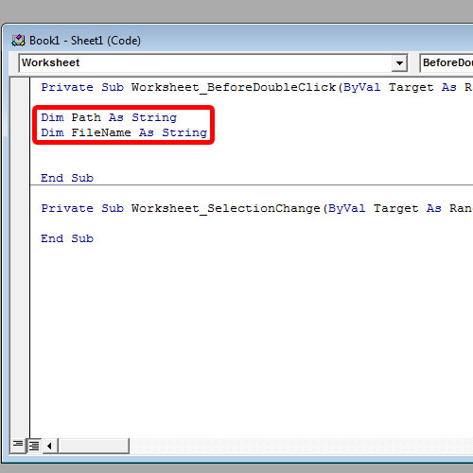Viewport: 473px width, 473px height.
Task: Click the Worksheet_BeforeDoubleClick procedure name
Action: pyautogui.click(x=234, y=87)
